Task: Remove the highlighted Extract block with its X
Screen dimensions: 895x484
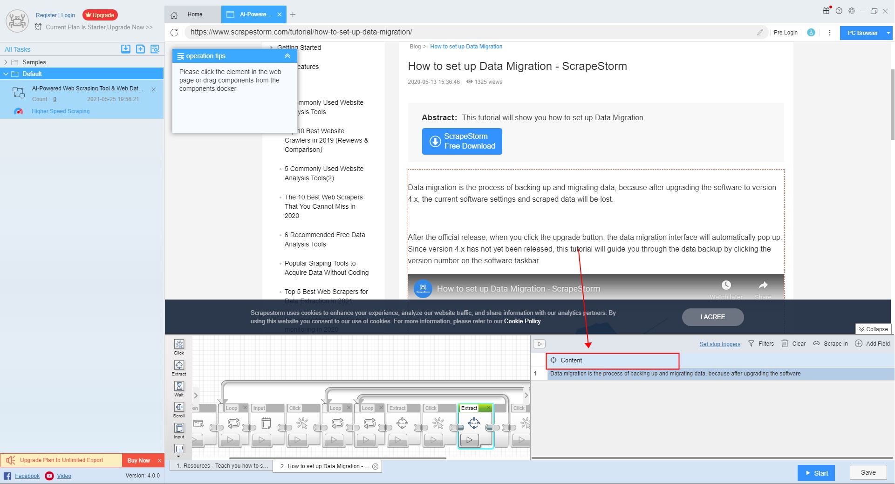Action: point(488,408)
